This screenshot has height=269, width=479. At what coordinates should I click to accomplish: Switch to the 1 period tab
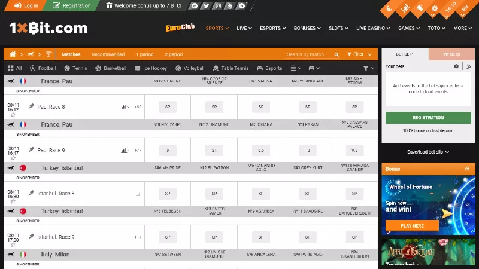click(x=144, y=54)
